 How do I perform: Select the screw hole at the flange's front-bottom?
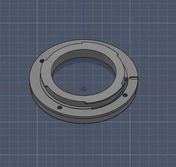pyautogui.click(x=60, y=108)
